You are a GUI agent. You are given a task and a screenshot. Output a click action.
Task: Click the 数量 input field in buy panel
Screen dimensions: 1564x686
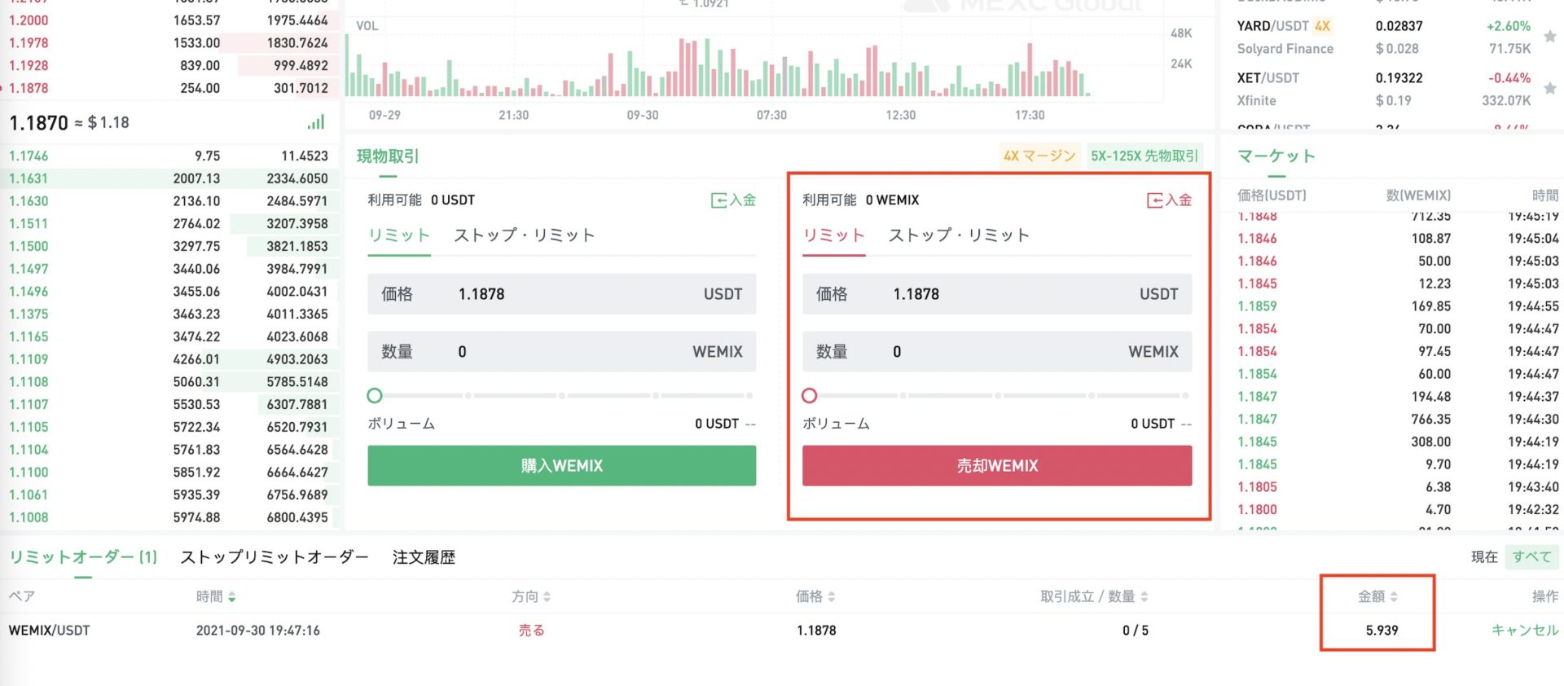coord(561,352)
